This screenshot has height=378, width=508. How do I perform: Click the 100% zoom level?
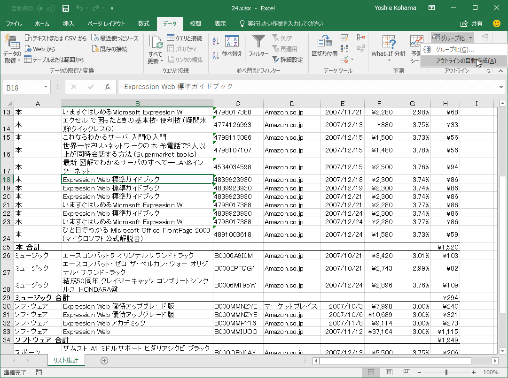pyautogui.click(x=491, y=372)
